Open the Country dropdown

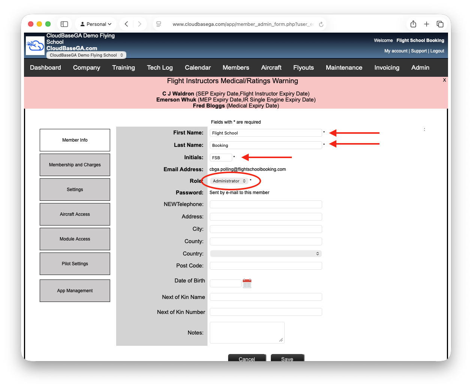(x=266, y=254)
